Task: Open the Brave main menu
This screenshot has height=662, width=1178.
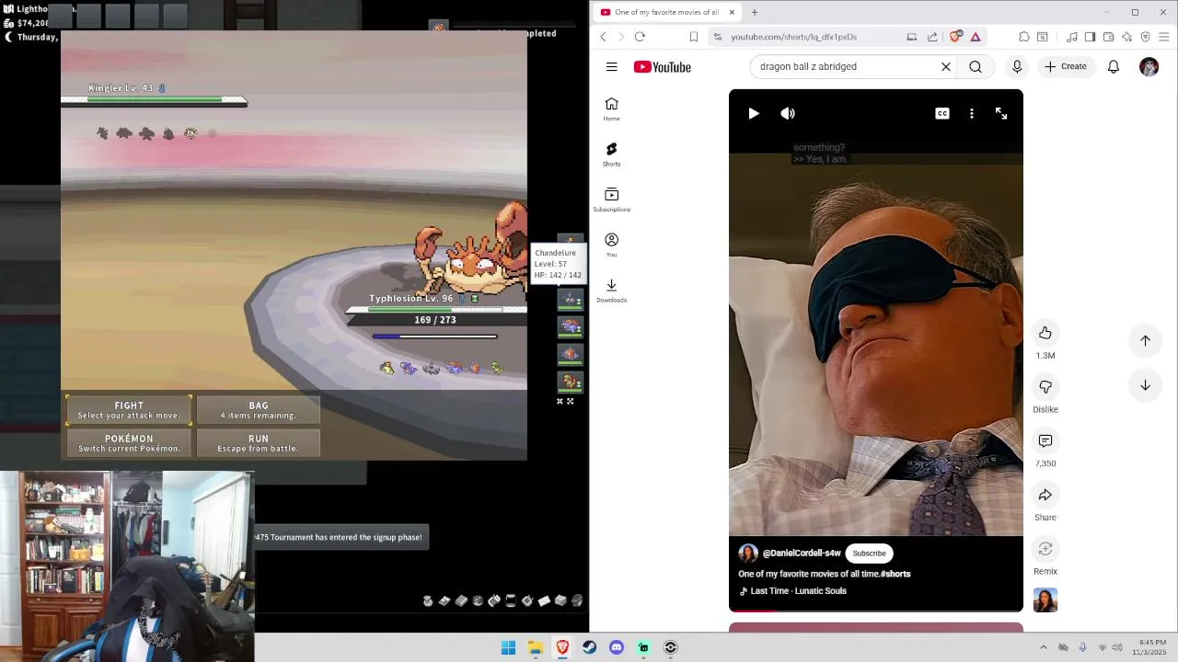Action: pyautogui.click(x=1164, y=37)
